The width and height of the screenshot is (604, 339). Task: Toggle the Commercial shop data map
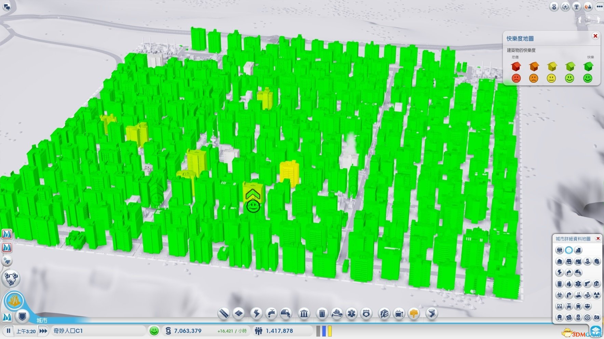pos(568,261)
